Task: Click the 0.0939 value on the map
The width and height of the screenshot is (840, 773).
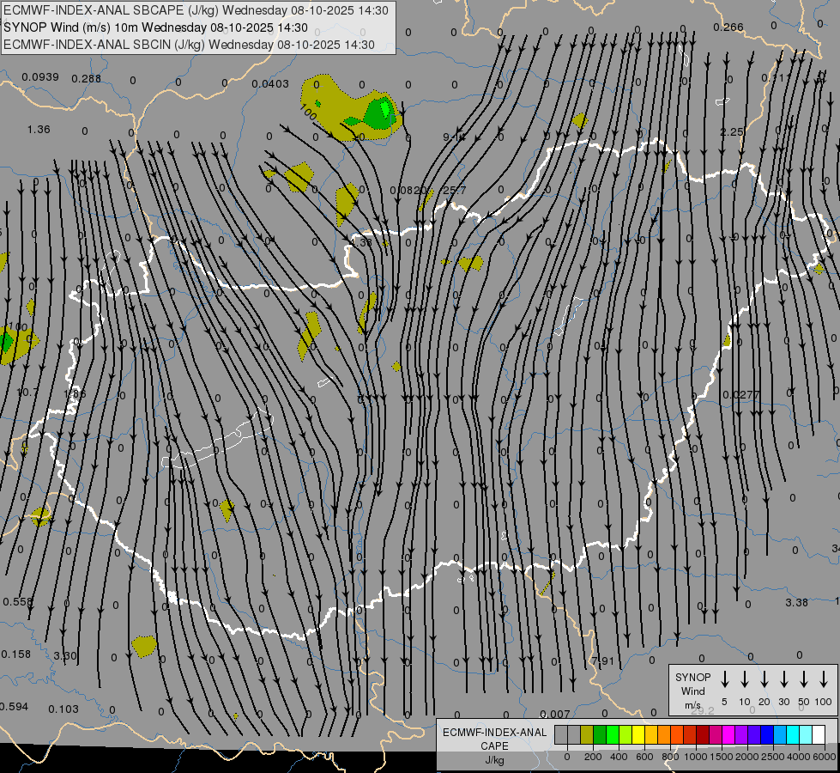Action: click(40, 77)
